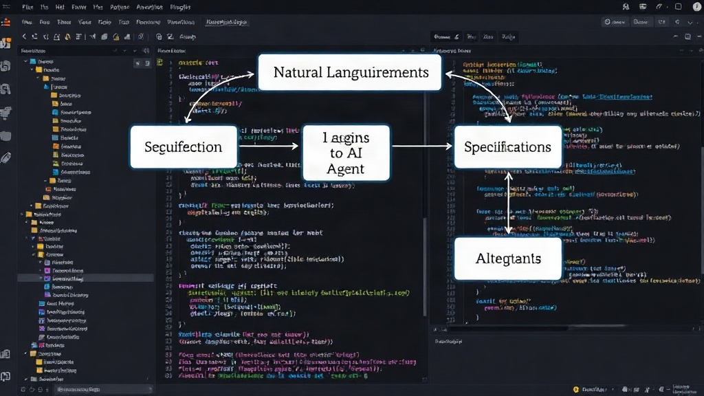Open the first menu in the top menu bar
704x396 pixels.
(27, 7)
